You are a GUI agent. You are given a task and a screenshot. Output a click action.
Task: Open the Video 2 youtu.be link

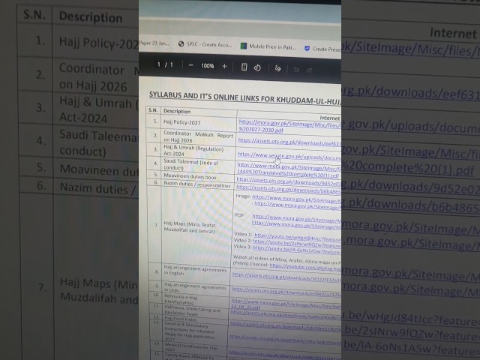coord(297,243)
